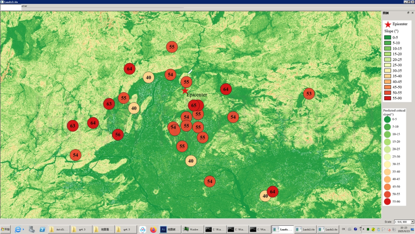Click the 35-40 predicted critical slope circle
Image resolution: width=415 pixels, height=234 pixels.
387,172
